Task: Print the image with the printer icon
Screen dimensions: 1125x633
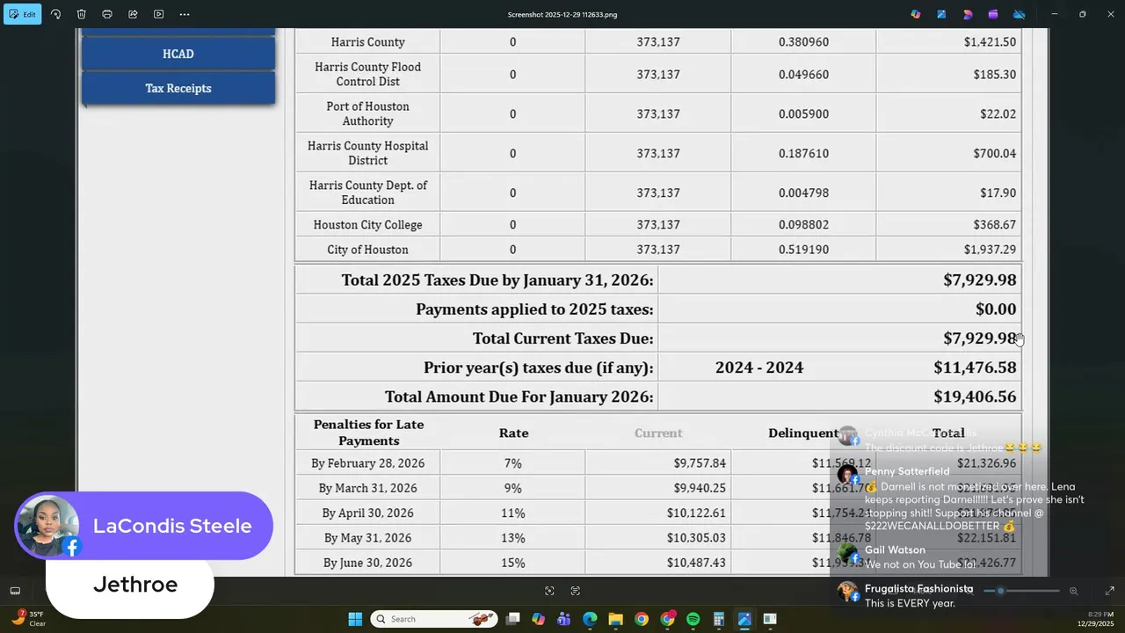Action: tap(107, 14)
